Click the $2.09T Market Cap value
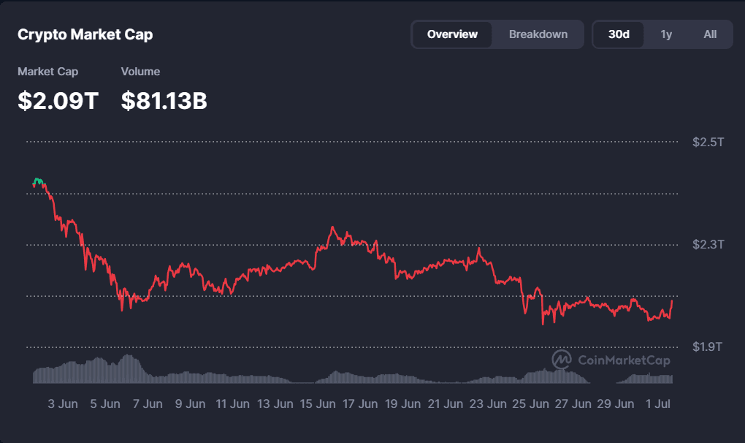This screenshot has width=745, height=443. [x=58, y=101]
